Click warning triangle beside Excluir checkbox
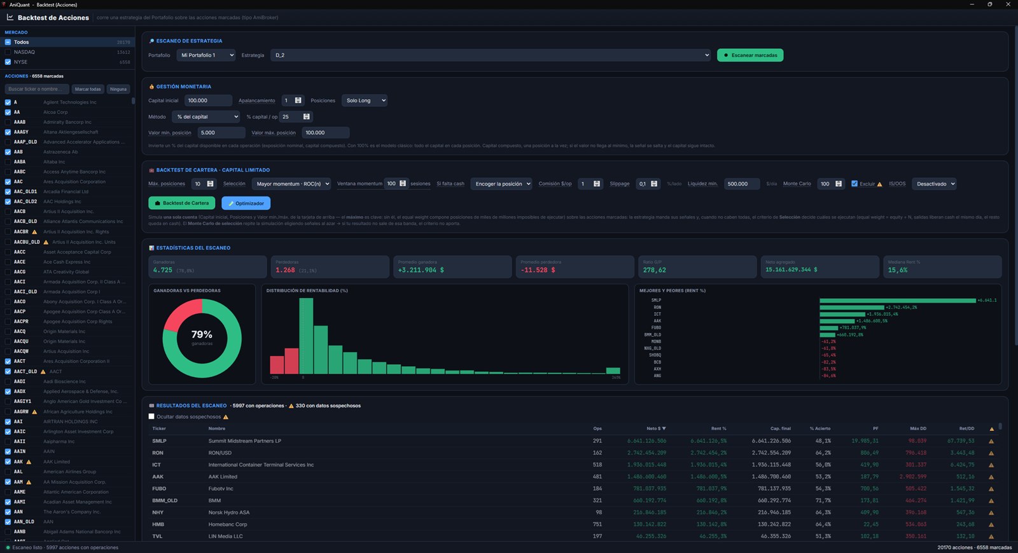Image resolution: width=1018 pixels, height=553 pixels. 879,184
